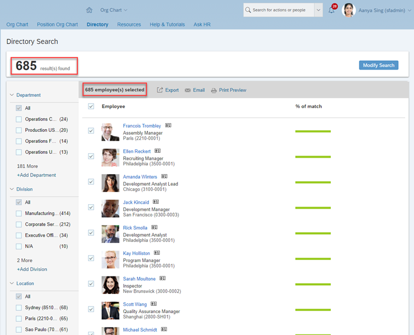Image resolution: width=414 pixels, height=335 pixels.
Task: Open the Ask HR tab
Action: tap(202, 25)
